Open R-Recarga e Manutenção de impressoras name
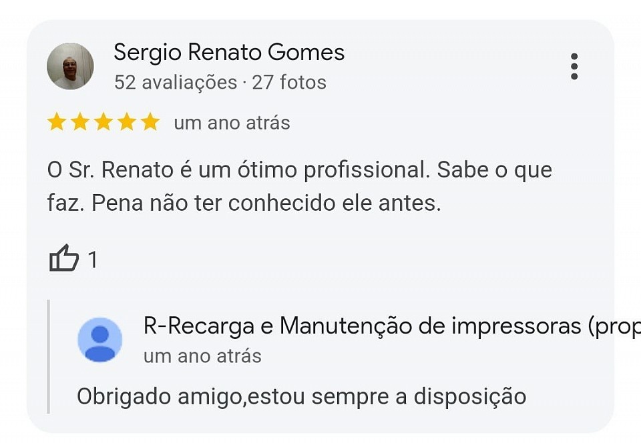Image resolution: width=641 pixels, height=447 pixels. (392, 326)
